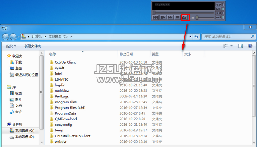Click the previous track button in player
Viewport: 257px width, 147px height.
pos(156,17)
